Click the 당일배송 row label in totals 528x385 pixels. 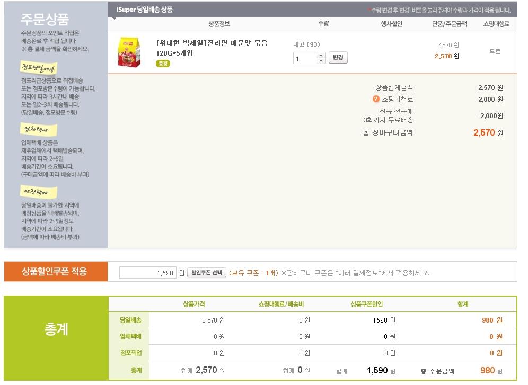click(130, 320)
